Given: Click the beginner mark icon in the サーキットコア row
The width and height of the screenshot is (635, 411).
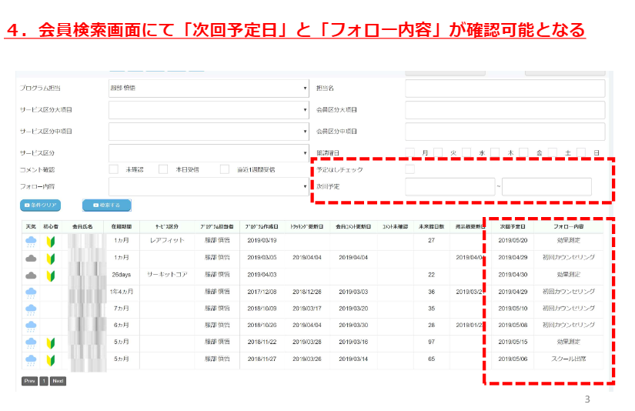Looking at the screenshot, I should click(51, 275).
